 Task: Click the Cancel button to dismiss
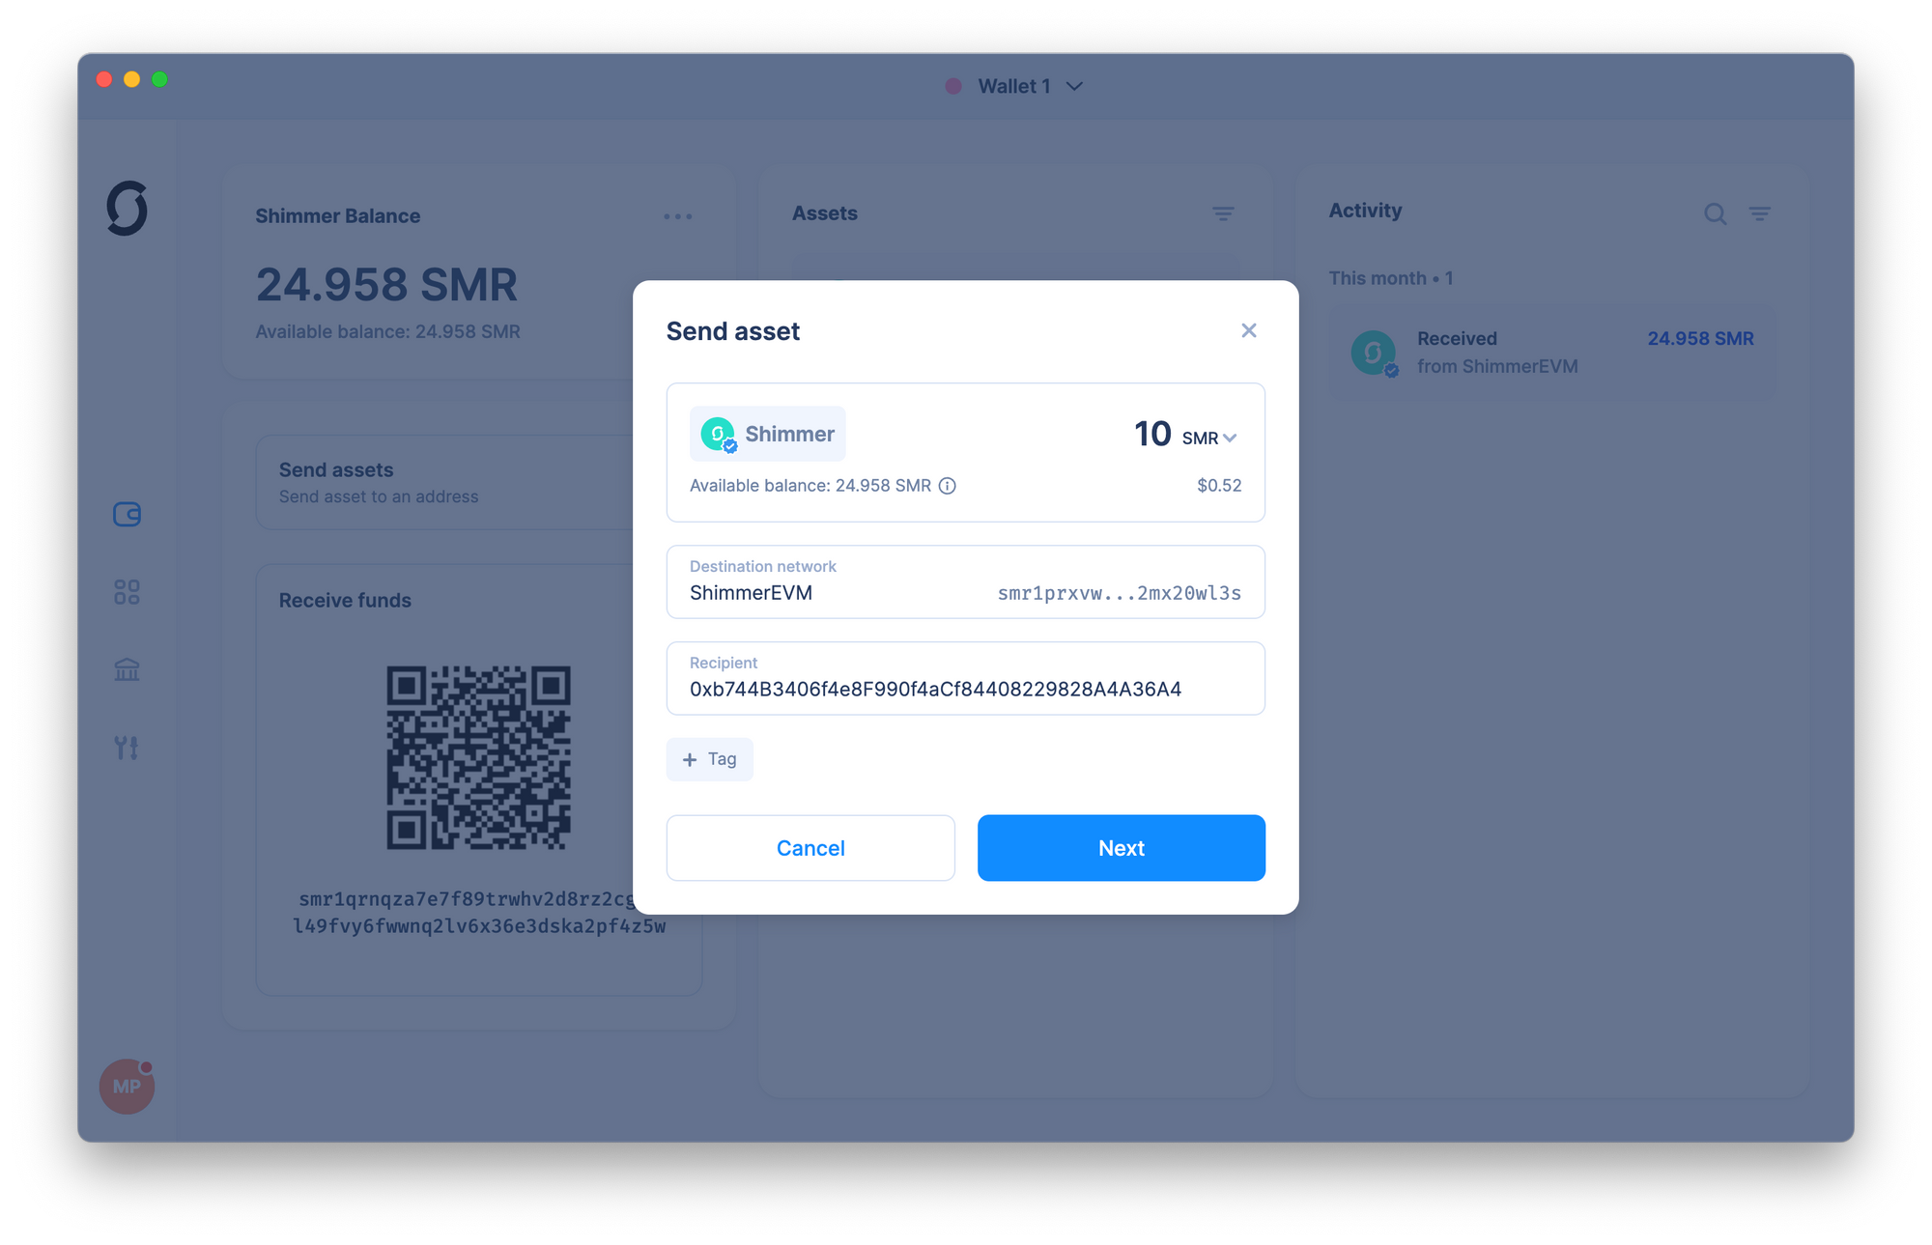tap(811, 848)
